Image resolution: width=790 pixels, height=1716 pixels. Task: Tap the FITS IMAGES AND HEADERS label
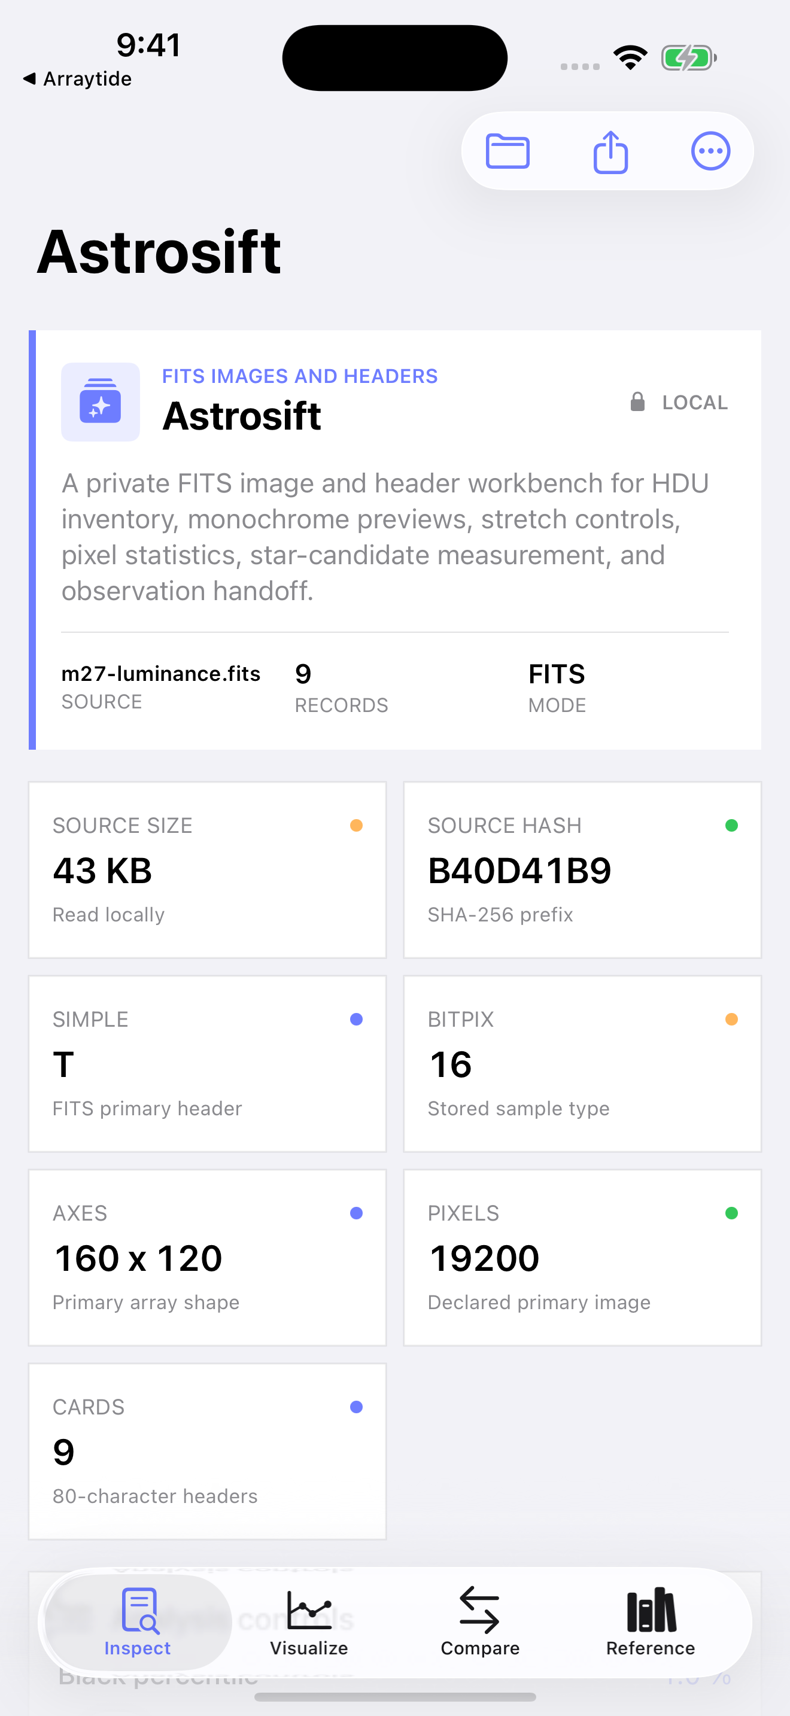click(x=300, y=376)
